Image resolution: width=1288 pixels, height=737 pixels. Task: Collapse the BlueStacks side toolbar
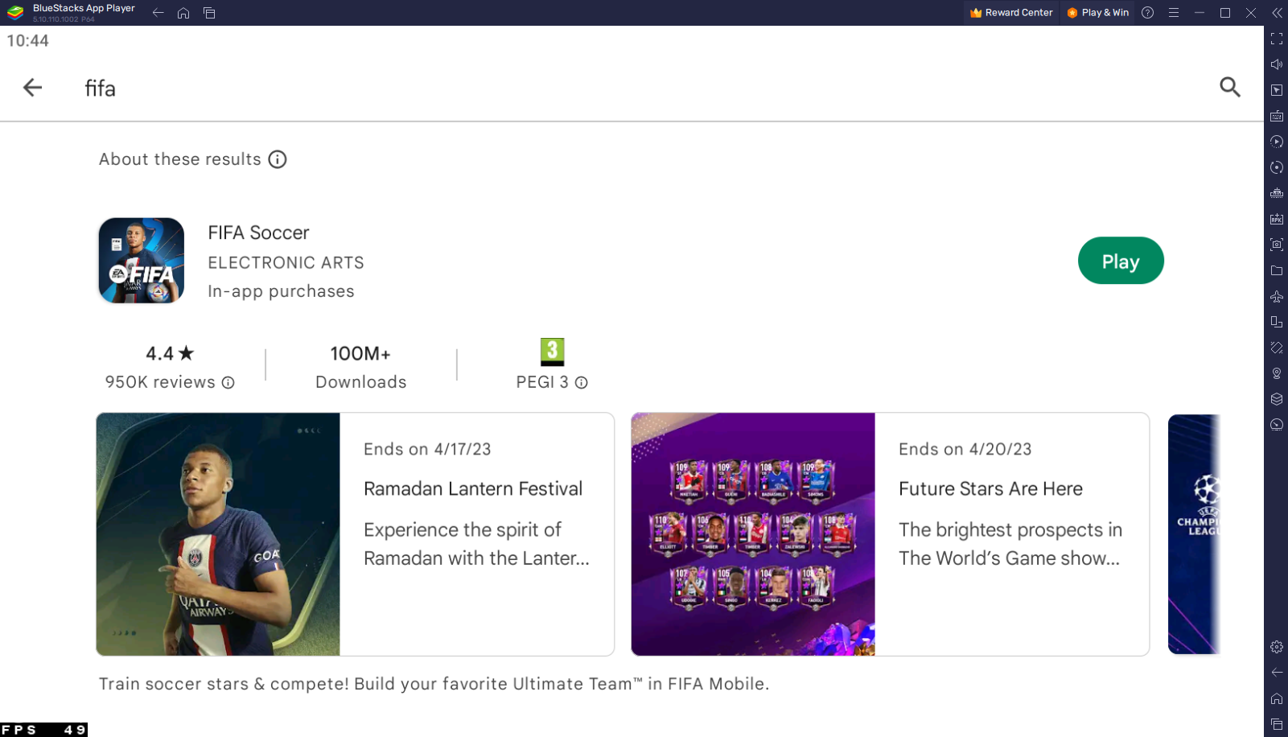click(1277, 13)
